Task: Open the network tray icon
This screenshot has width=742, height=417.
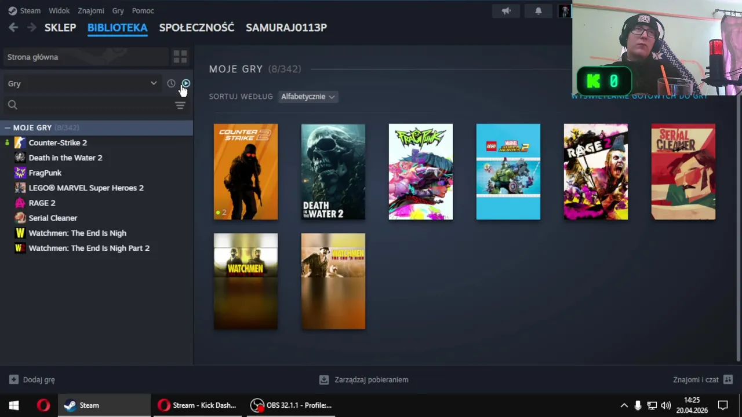Action: 652,405
